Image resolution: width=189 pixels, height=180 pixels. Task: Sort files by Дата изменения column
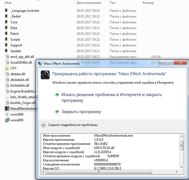[89, 3]
